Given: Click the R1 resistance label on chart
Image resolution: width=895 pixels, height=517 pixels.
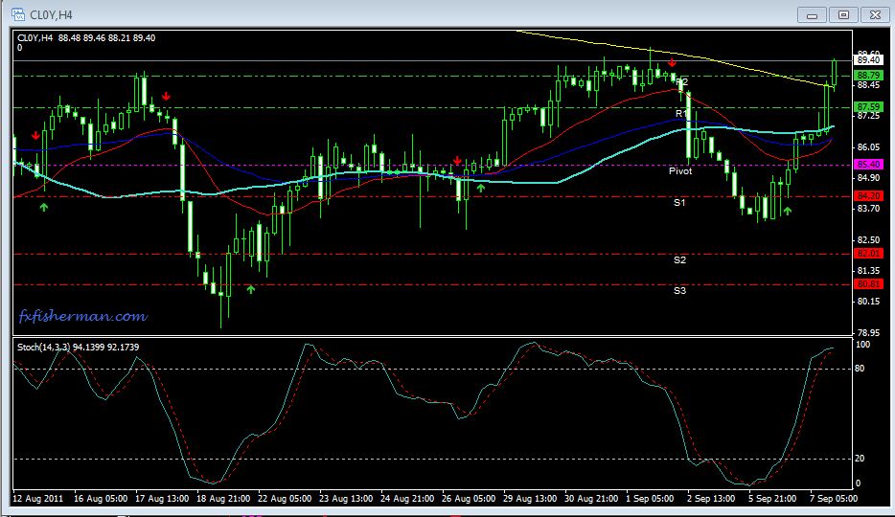Looking at the screenshot, I should pyautogui.click(x=681, y=114).
